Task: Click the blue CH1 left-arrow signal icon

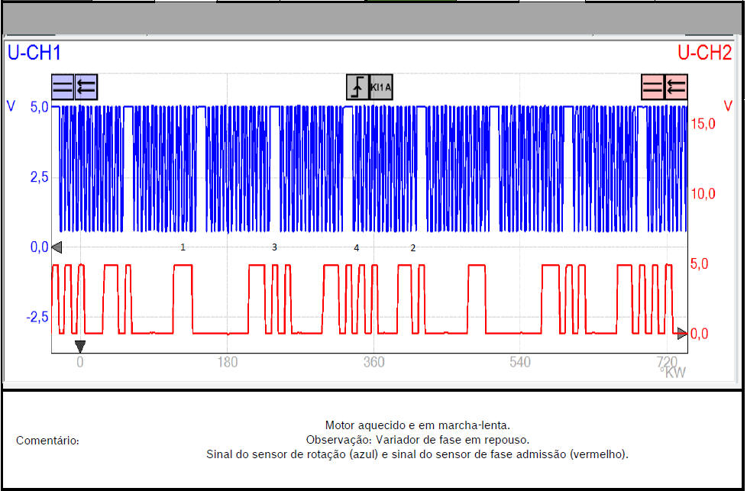Action: click(86, 87)
